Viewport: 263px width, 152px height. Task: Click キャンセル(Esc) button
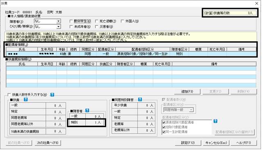pos(216,143)
